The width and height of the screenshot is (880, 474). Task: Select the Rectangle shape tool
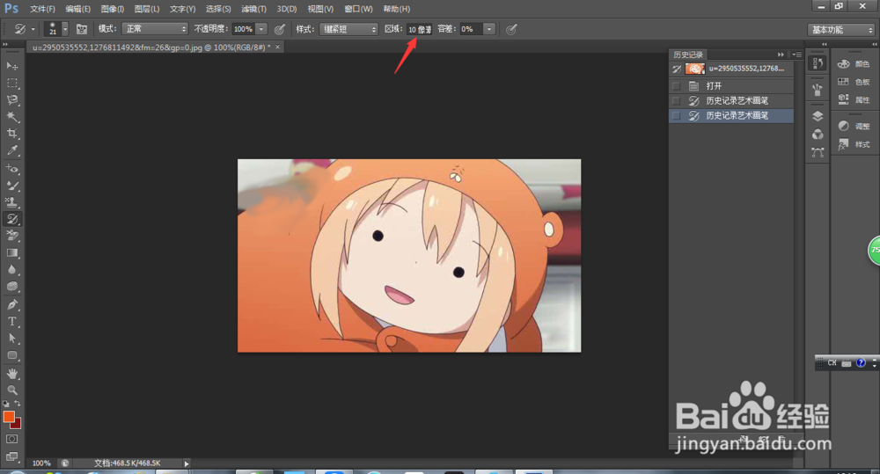(11, 355)
